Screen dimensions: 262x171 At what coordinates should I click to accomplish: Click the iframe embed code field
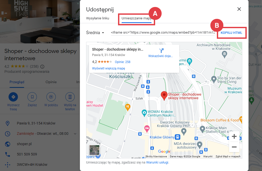163,33
